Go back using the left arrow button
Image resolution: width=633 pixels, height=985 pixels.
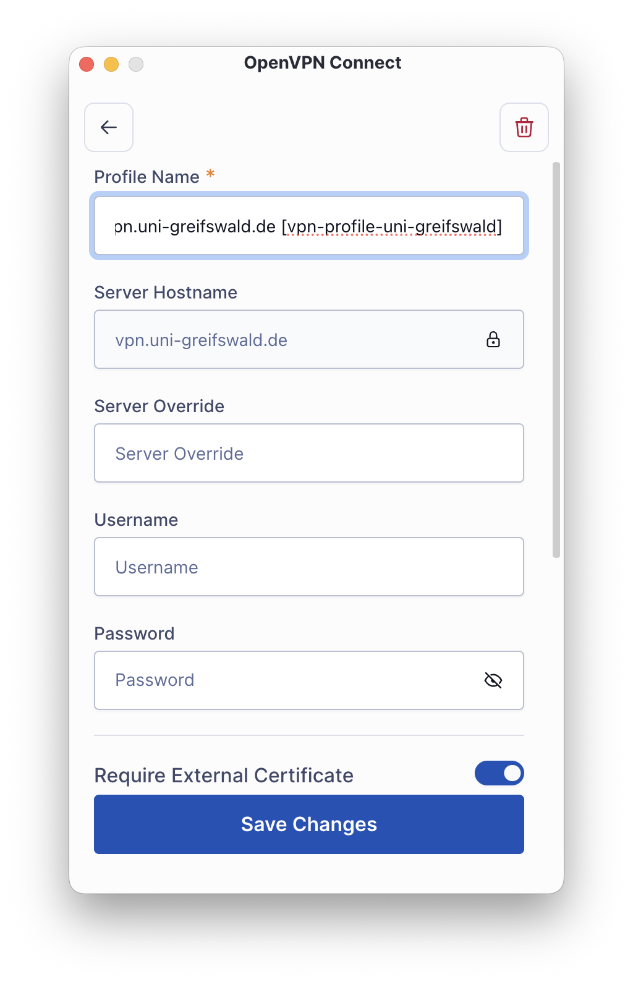click(109, 127)
